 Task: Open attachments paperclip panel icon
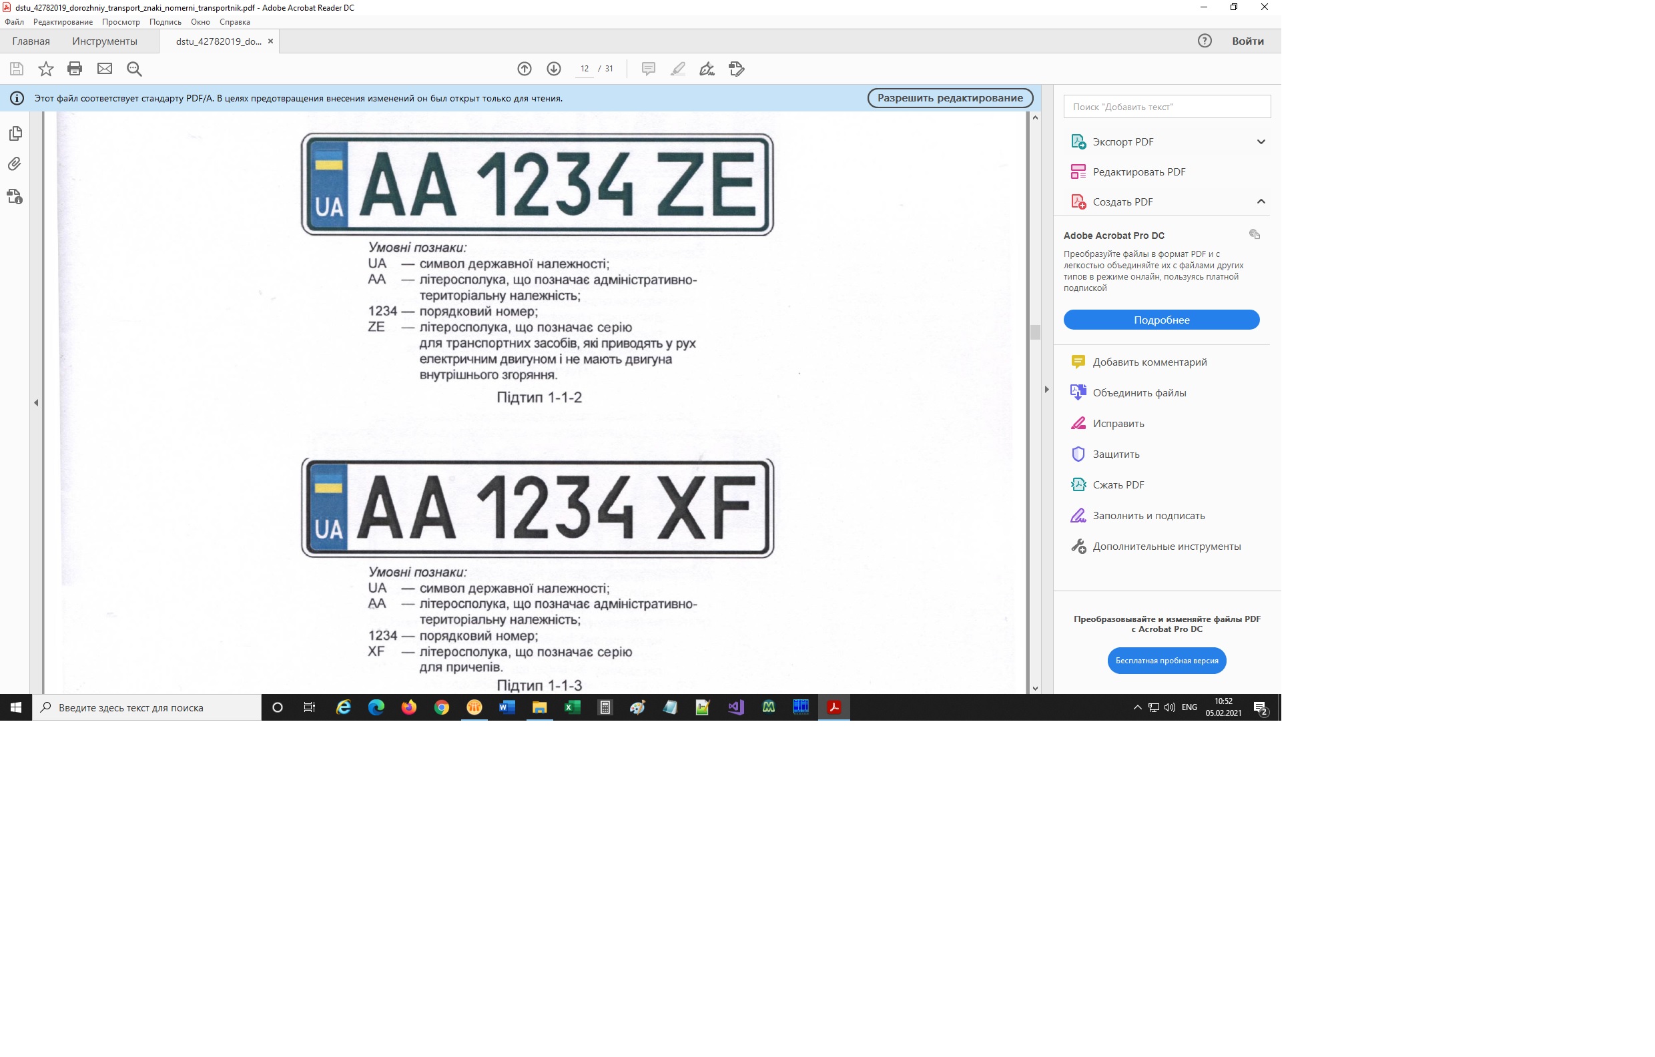(15, 163)
